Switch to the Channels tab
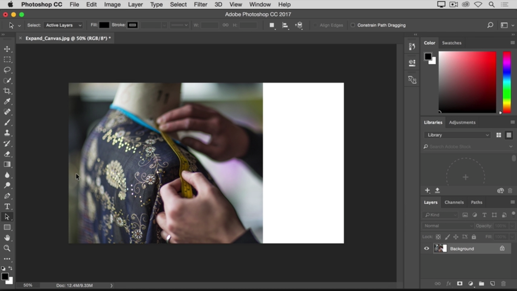The image size is (517, 291). [x=454, y=202]
